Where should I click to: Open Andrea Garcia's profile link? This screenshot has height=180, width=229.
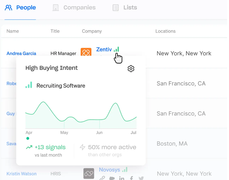click(21, 53)
